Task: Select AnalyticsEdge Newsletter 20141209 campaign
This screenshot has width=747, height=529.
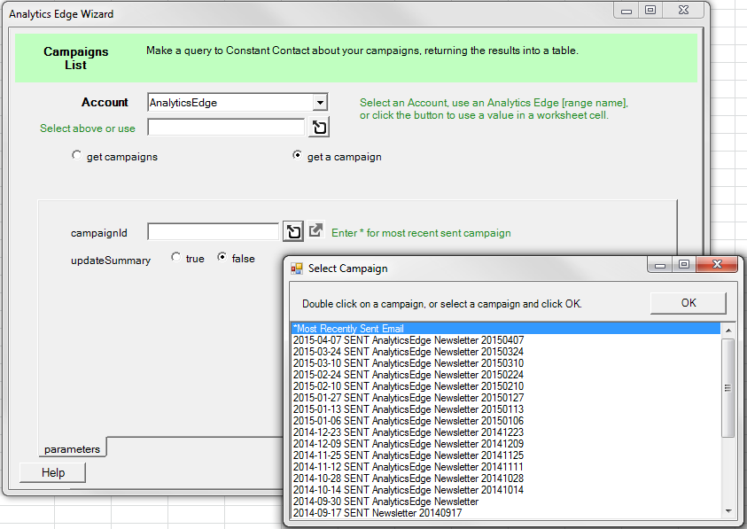Action: [x=505, y=444]
